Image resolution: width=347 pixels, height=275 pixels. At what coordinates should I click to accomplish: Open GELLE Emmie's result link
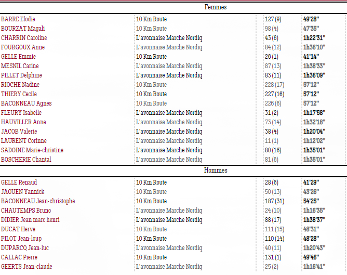pos(18,57)
